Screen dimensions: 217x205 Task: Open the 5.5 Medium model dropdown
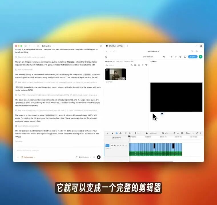85,157
